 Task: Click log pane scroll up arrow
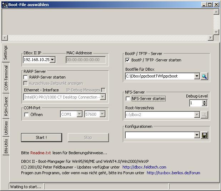[216, 12]
